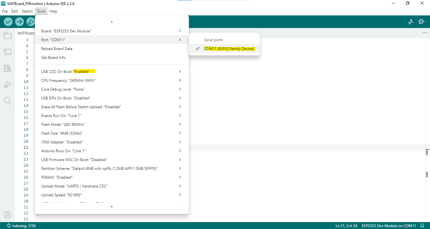
Task: Click the user account profile icon
Action: point(8,215)
